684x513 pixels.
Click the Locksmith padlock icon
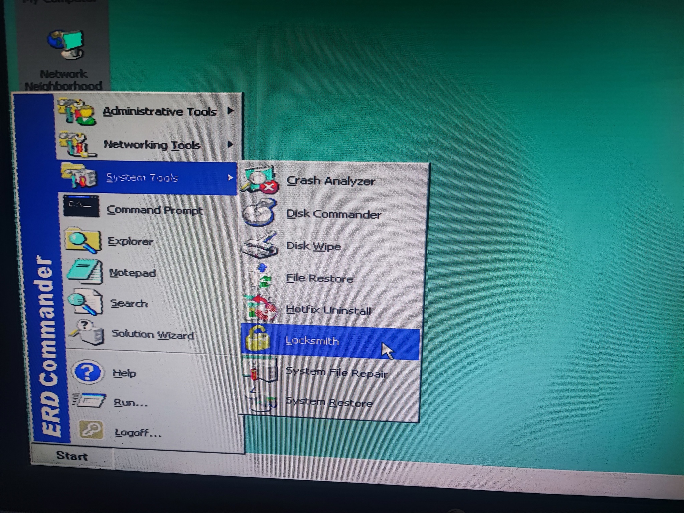coord(258,339)
